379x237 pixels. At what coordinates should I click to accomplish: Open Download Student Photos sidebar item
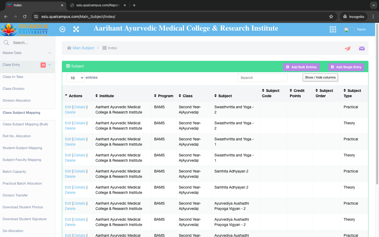pos(23,207)
